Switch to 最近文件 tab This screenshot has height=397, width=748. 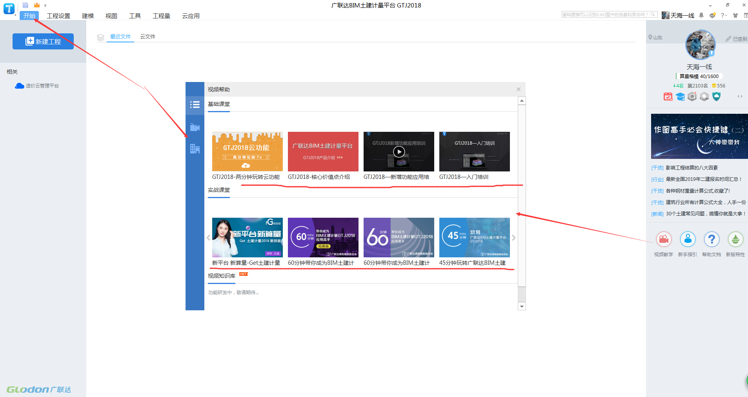pos(120,36)
